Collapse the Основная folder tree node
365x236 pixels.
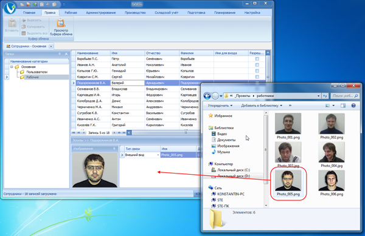12,67
